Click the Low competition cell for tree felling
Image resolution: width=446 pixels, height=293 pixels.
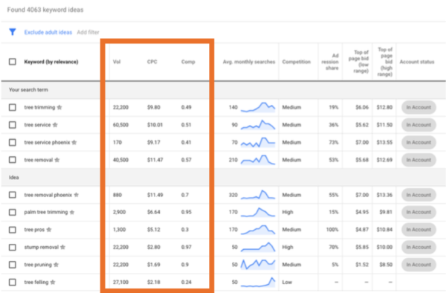287,282
